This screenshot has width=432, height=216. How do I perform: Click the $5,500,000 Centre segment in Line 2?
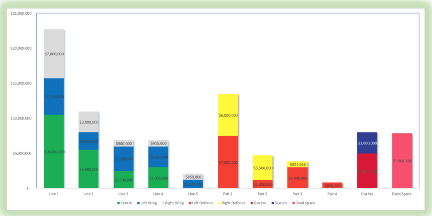click(x=88, y=169)
